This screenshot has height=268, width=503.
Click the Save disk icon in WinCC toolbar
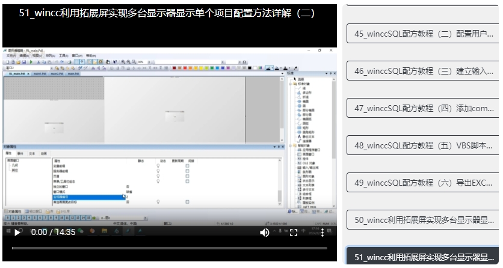(23, 62)
